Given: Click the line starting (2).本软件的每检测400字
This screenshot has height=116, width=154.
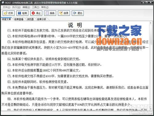Looking at the screenshot, I should (67, 36).
